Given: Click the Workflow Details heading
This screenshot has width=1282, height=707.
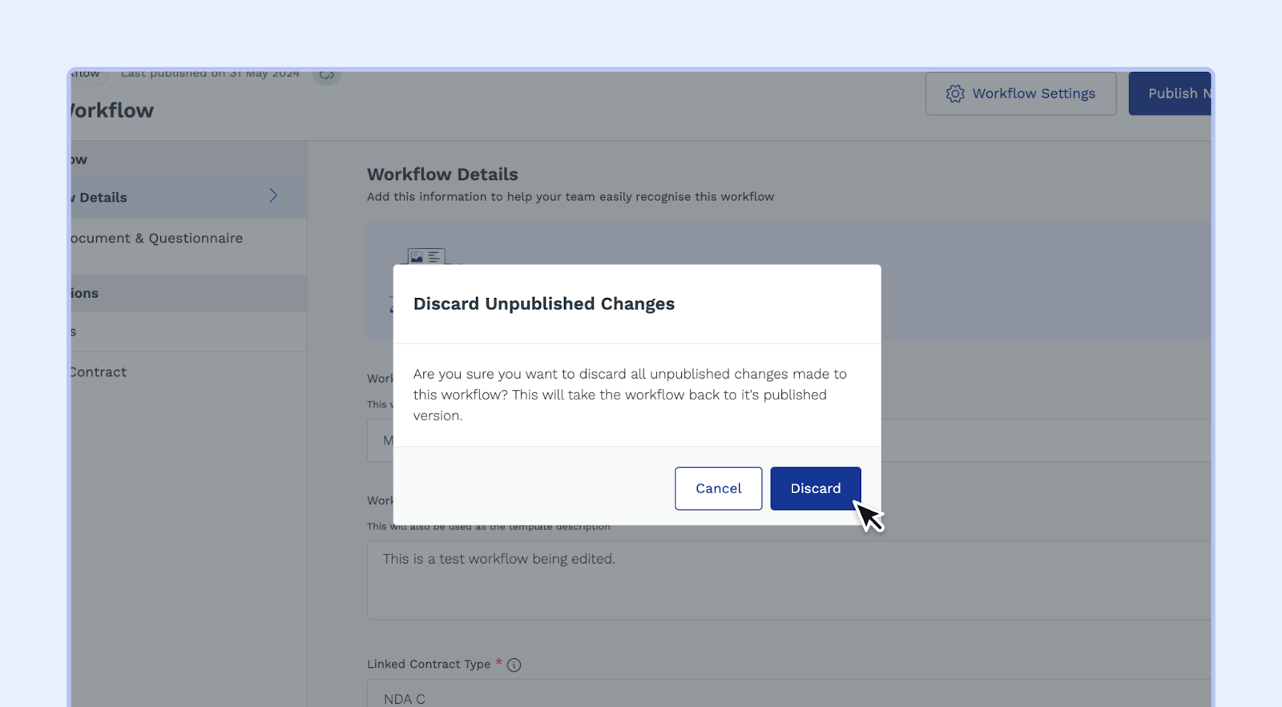Looking at the screenshot, I should point(442,175).
